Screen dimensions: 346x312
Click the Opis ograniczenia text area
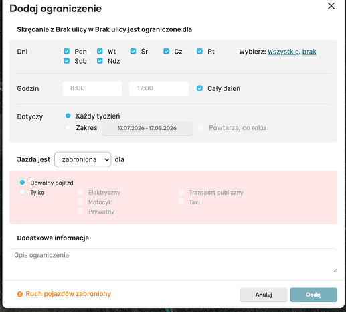(x=173, y=261)
